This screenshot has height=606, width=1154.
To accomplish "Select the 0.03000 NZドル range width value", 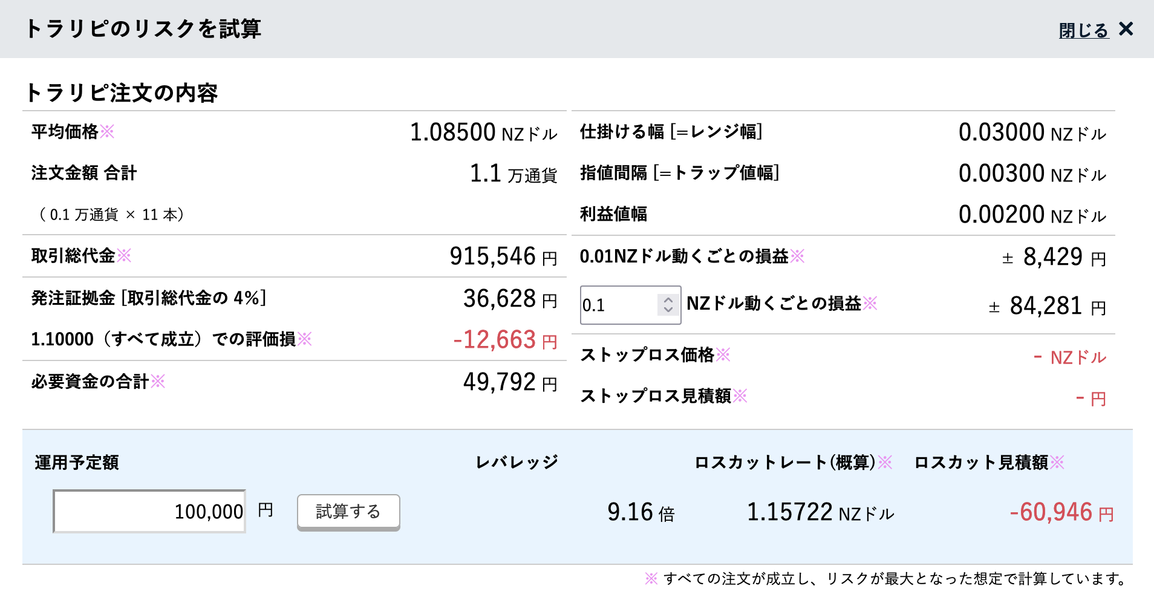I will [x=1032, y=132].
